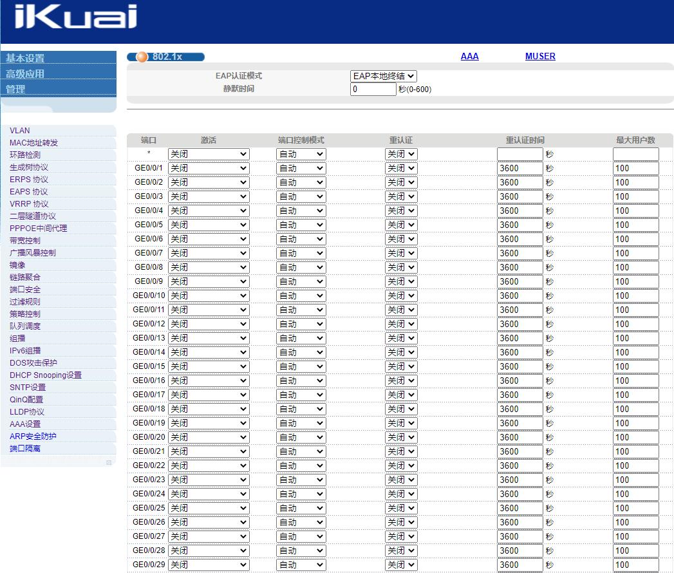Open 端口控制模式 dropdown for GE0/0/28
674x573 pixels.
pyautogui.click(x=301, y=550)
